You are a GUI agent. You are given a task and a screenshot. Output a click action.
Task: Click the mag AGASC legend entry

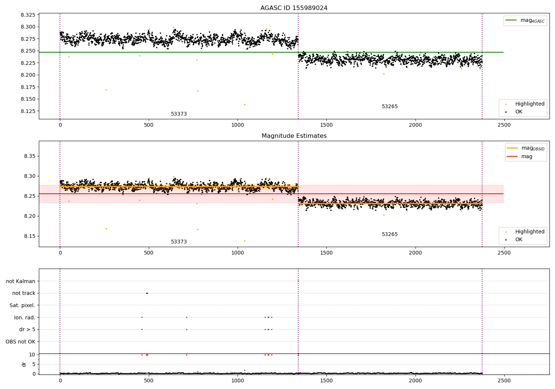pyautogui.click(x=525, y=21)
